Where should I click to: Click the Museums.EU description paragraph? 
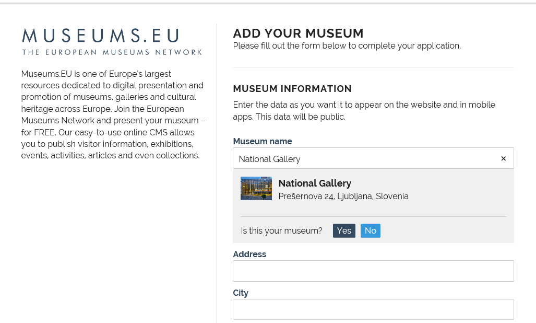coord(113,115)
